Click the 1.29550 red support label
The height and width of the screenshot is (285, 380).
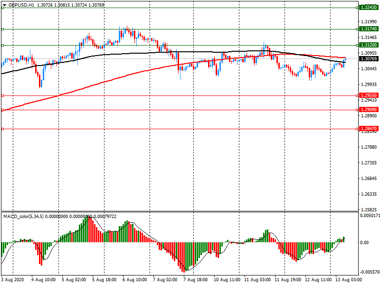369,95
